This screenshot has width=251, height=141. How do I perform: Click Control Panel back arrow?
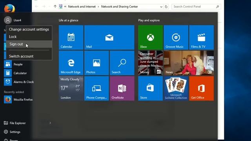click(36, 7)
